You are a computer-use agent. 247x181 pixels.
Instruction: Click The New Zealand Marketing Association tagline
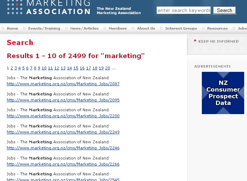pos(119,11)
